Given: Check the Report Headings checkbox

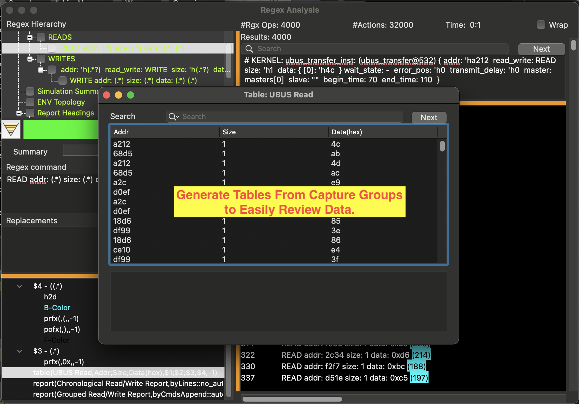Looking at the screenshot, I should [30, 113].
